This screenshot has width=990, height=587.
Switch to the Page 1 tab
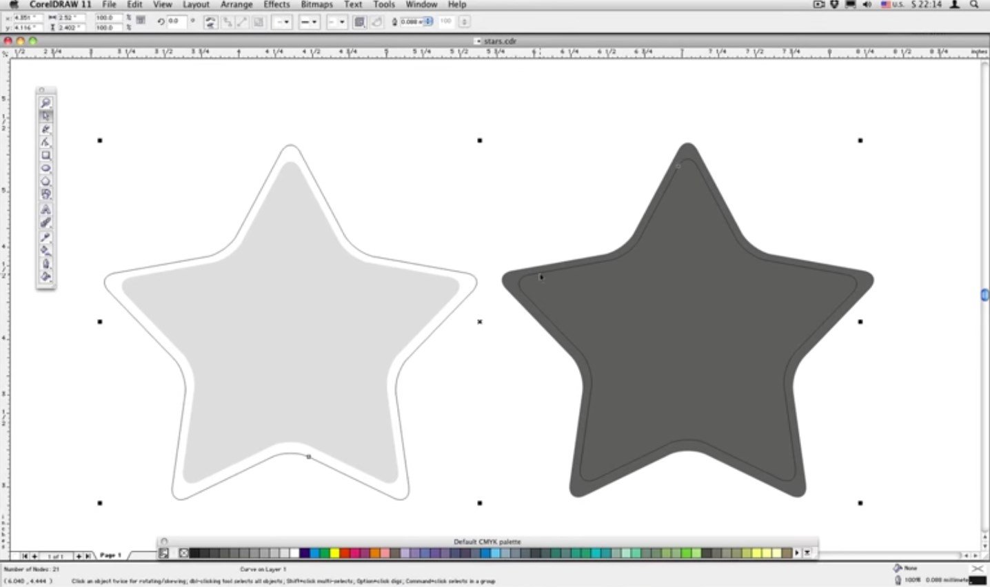pyautogui.click(x=109, y=554)
